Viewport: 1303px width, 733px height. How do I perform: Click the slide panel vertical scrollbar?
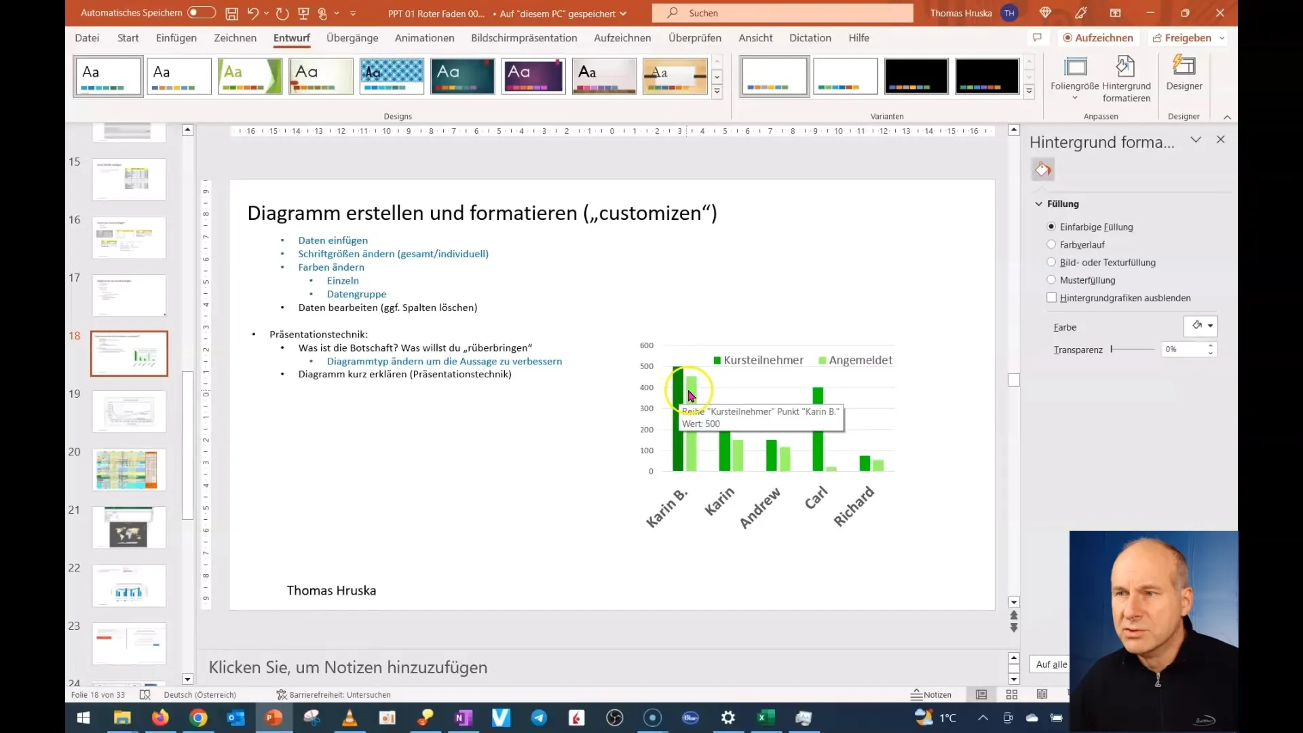187,402
